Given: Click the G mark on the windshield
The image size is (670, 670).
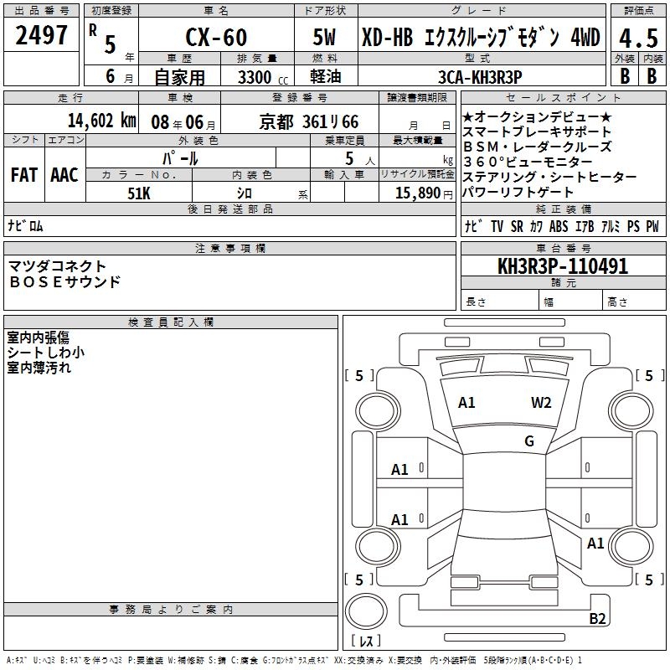Looking at the screenshot, I should click(529, 441).
